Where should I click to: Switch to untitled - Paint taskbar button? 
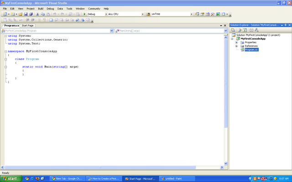177,179
